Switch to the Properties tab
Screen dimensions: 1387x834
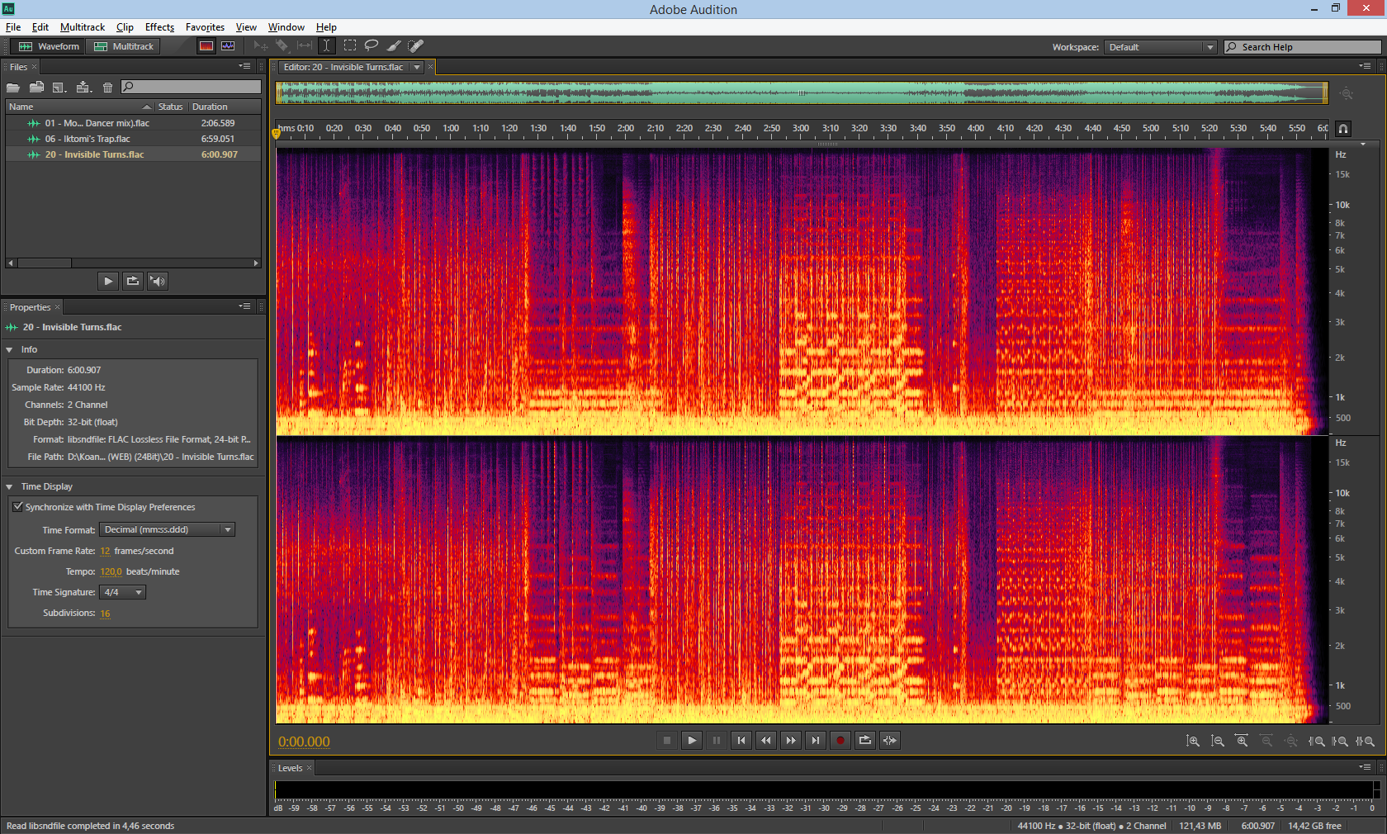pyautogui.click(x=31, y=307)
